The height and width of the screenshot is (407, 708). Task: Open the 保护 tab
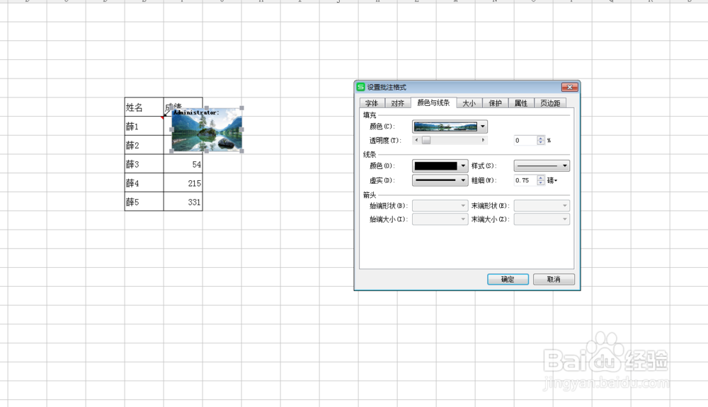[496, 103]
